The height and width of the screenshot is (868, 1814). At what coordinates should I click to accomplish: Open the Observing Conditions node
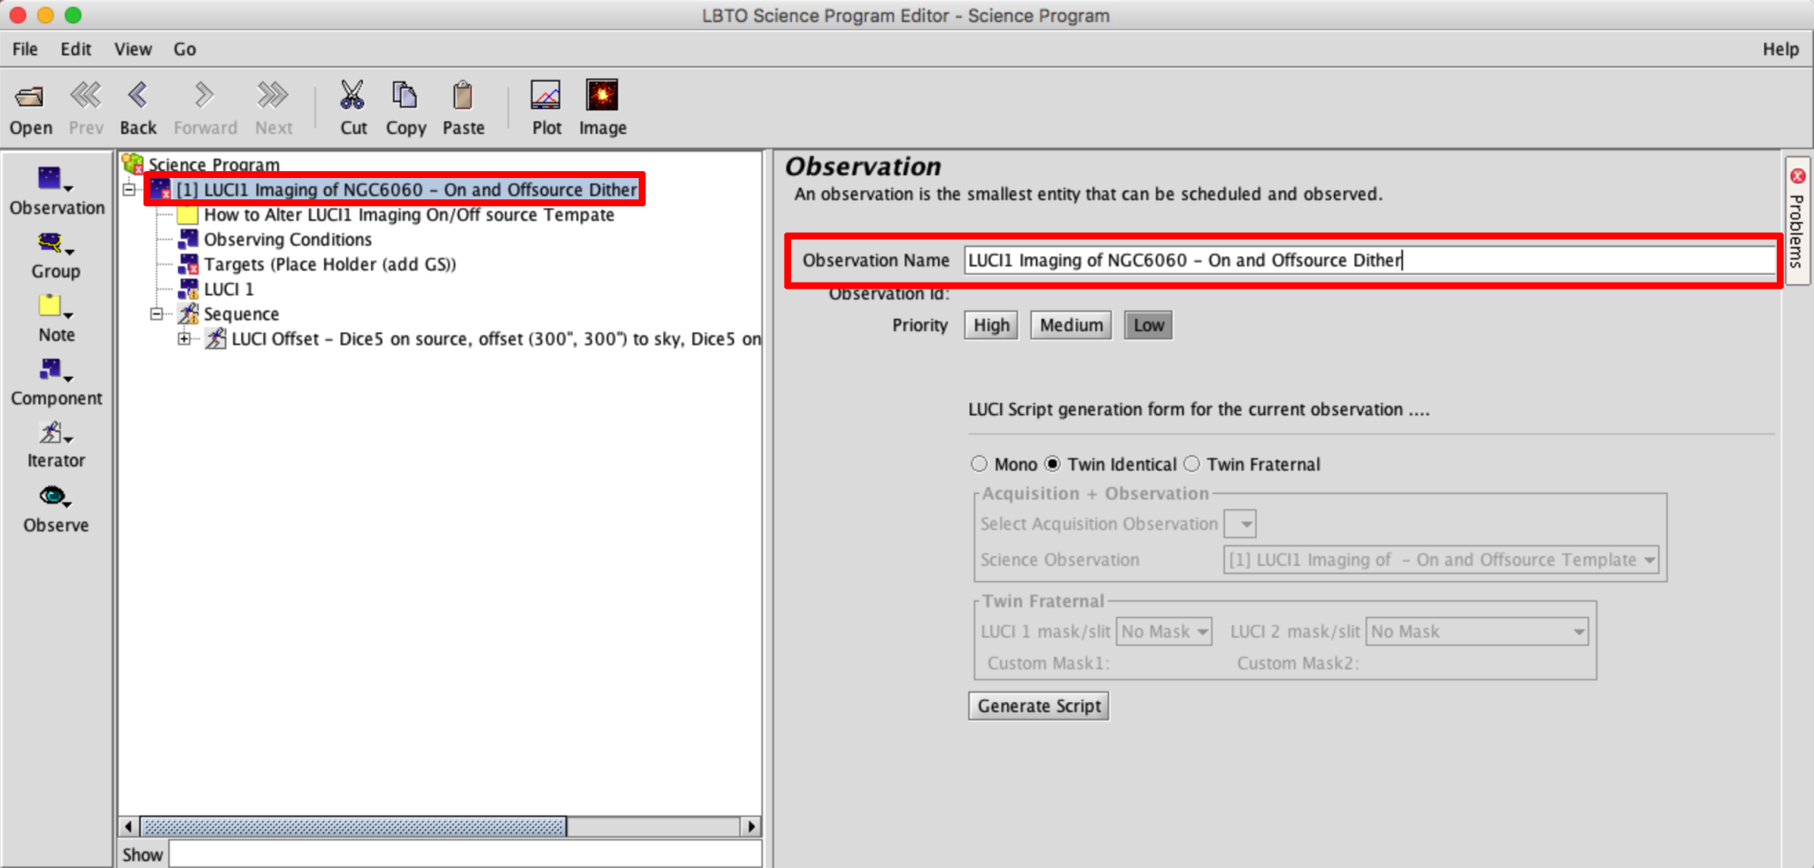(287, 239)
